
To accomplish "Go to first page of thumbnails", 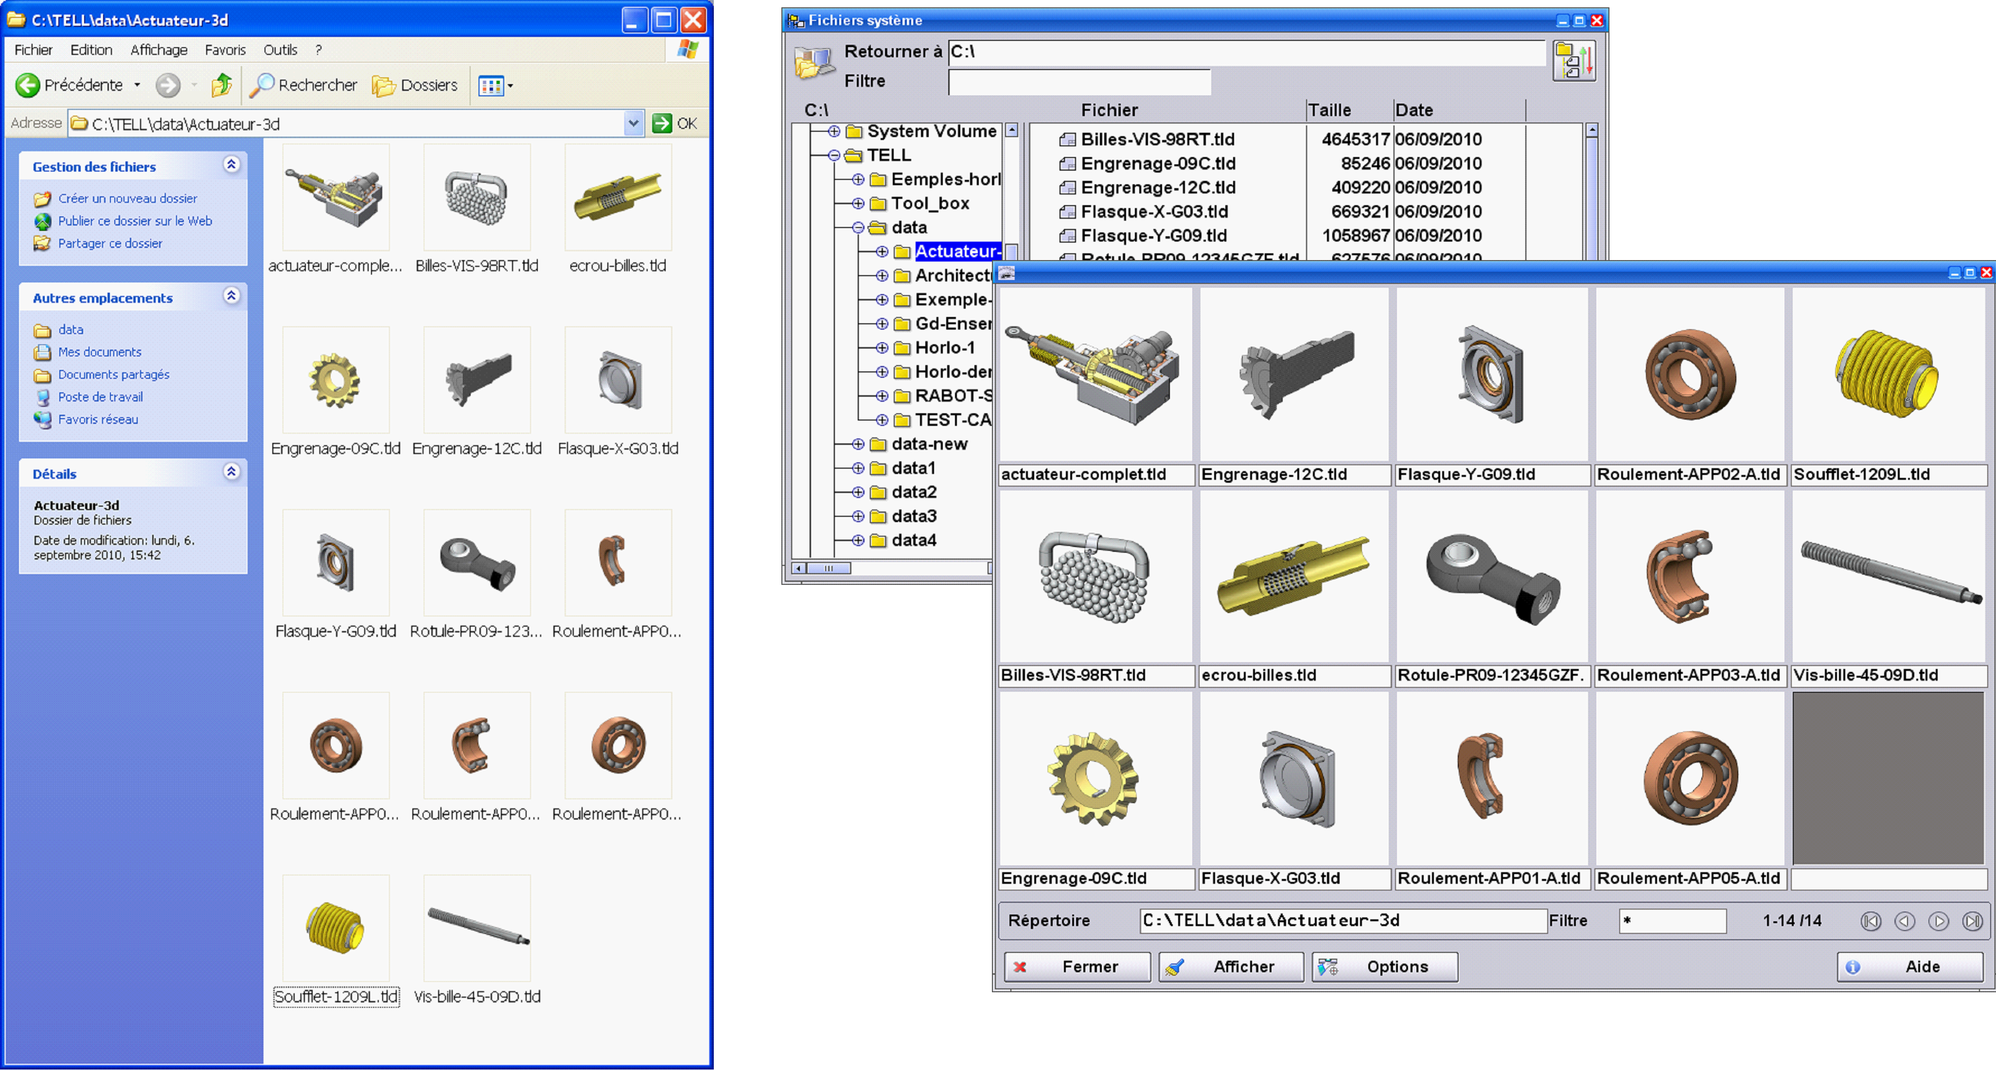I will pyautogui.click(x=1871, y=921).
